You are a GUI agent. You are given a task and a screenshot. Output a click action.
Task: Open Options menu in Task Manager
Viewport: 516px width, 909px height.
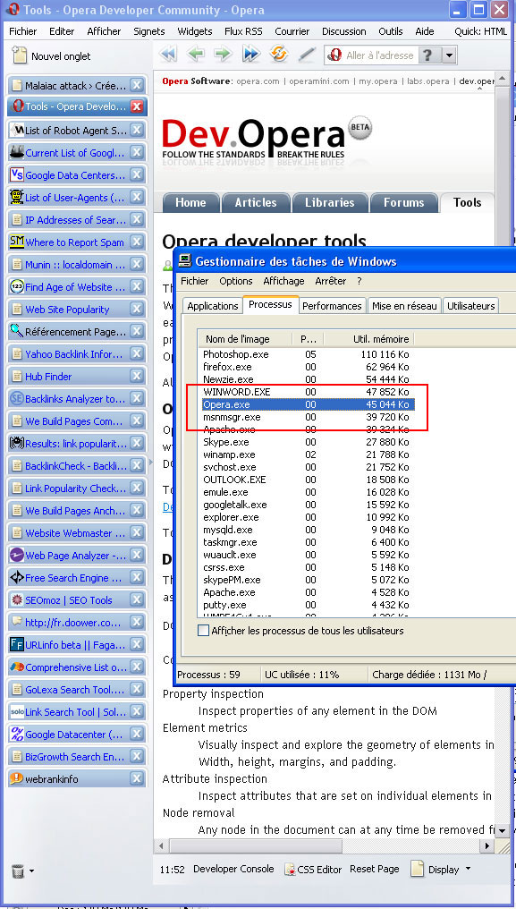pos(236,281)
